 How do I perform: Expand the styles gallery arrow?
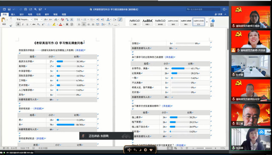coord(207,22)
